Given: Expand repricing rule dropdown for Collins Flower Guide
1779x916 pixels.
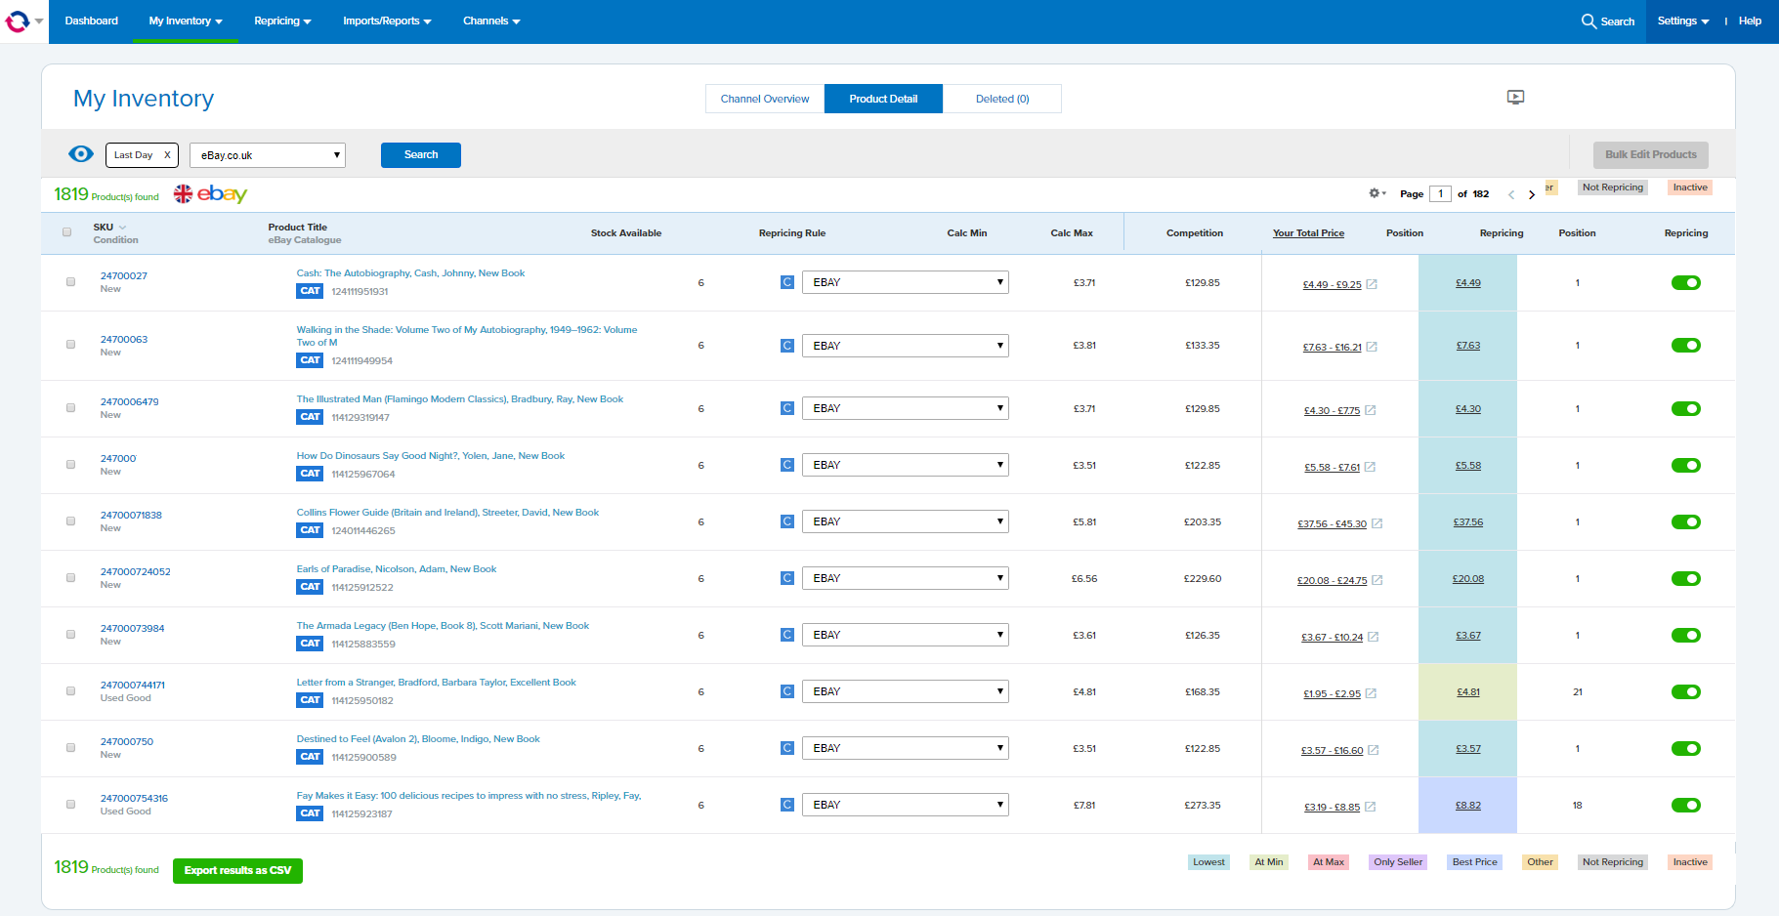Looking at the screenshot, I should (905, 521).
